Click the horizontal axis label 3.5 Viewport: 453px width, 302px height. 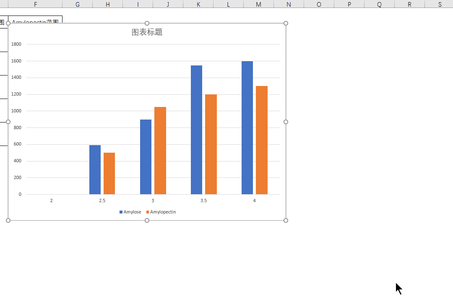[x=204, y=200]
